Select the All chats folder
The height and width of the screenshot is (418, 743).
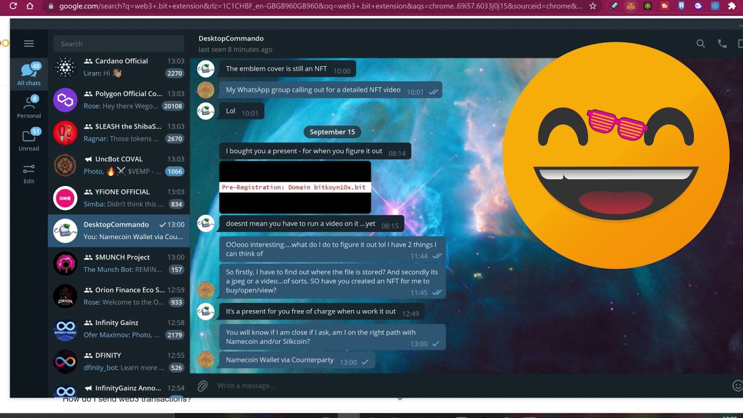tap(28, 74)
